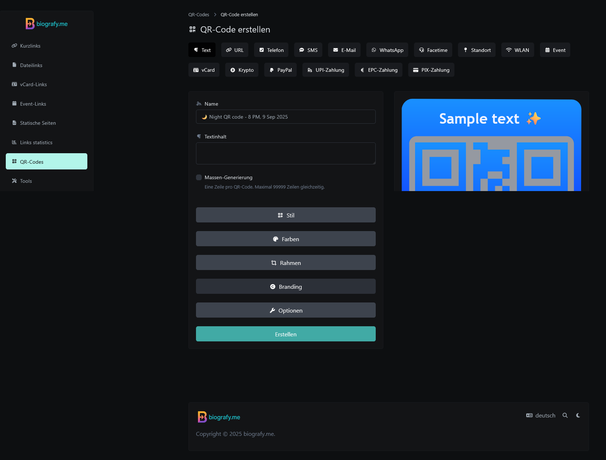This screenshot has height=460, width=606.
Task: Open Event-Links in the sidebar
Action: (47, 104)
